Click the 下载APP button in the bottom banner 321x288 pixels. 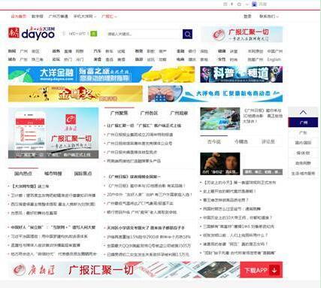click(261, 270)
